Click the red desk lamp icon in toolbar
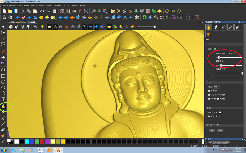The image size is (246, 153). pos(80,11)
